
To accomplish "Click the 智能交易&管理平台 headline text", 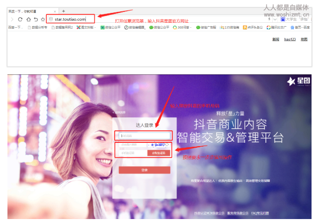I will [230, 137].
